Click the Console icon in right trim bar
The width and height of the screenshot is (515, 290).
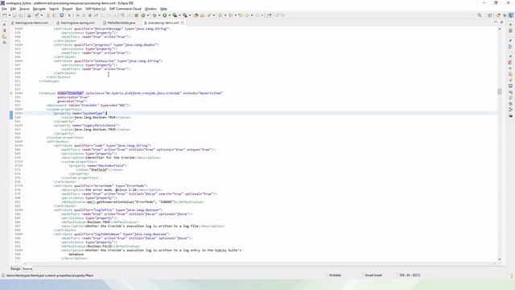tap(510, 86)
